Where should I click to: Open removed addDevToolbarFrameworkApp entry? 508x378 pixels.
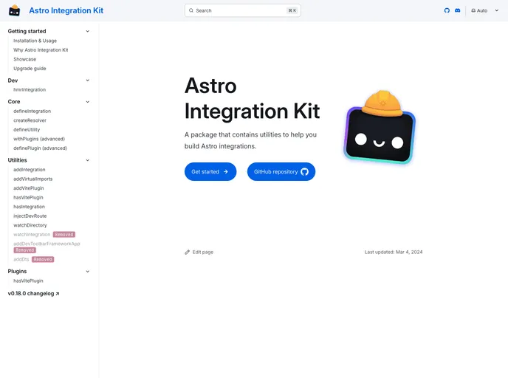click(47, 247)
